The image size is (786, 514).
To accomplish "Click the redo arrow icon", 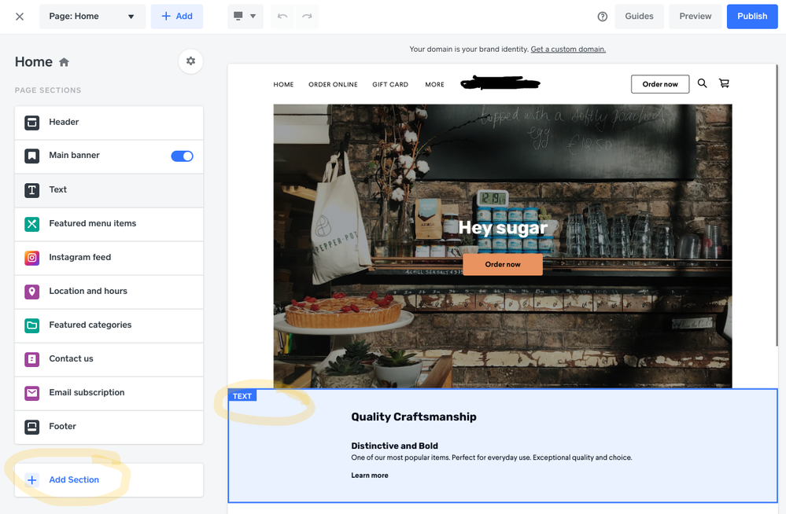I will coord(307,17).
